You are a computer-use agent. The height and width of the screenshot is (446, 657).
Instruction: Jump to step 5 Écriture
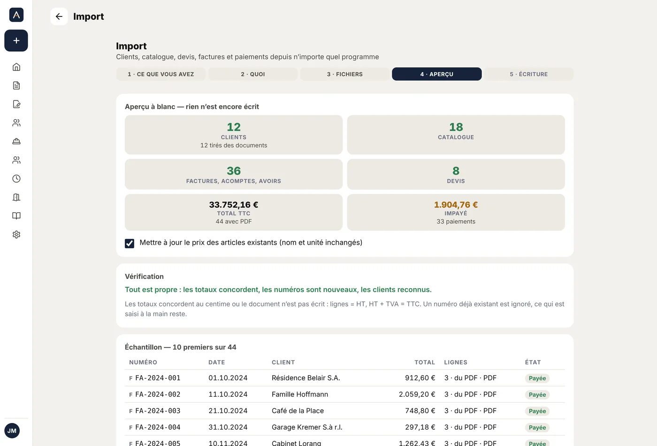[529, 74]
